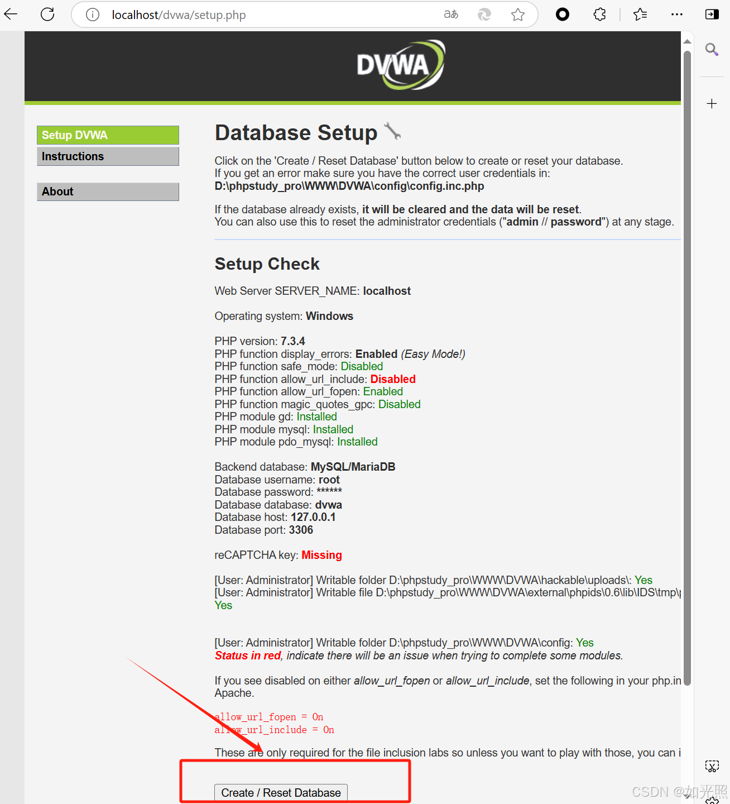
Task: Add a sidebar app with plus icon
Action: click(x=712, y=103)
